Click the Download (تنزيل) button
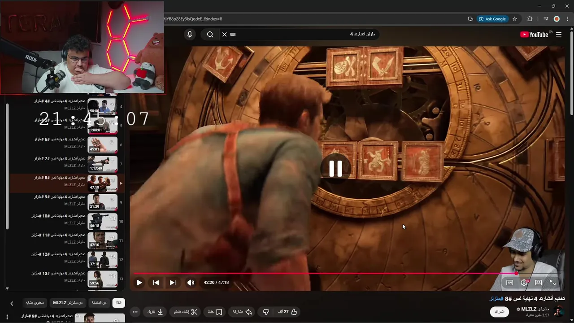The height and width of the screenshot is (323, 574). coord(156,312)
